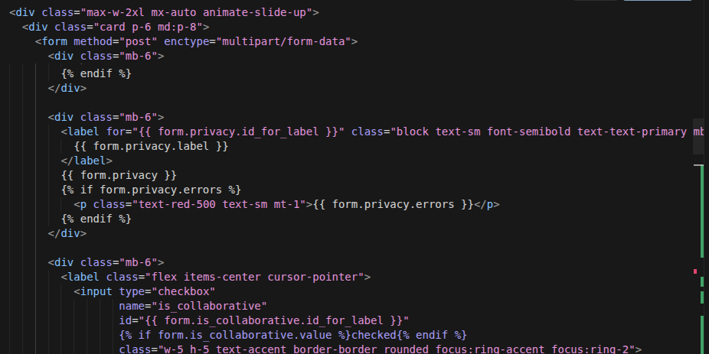Click the truncated text-text-primary class at line end

pos(632,132)
